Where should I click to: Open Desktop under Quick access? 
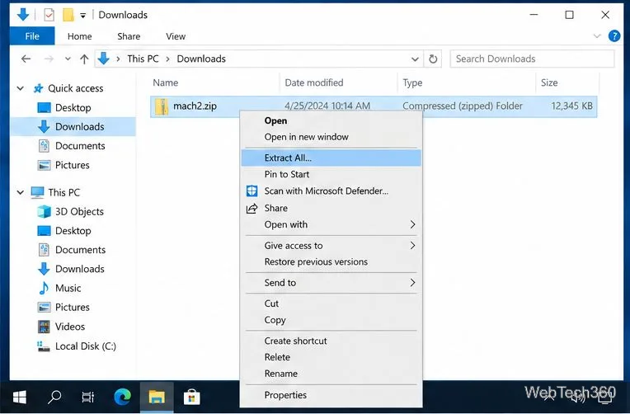click(x=73, y=107)
